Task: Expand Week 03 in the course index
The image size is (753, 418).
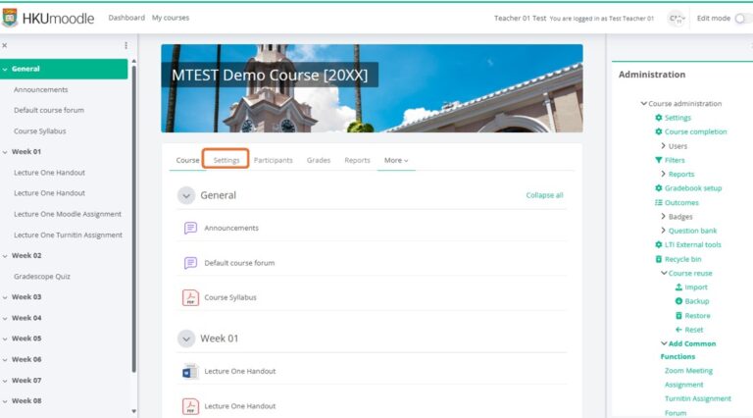Action: point(5,297)
